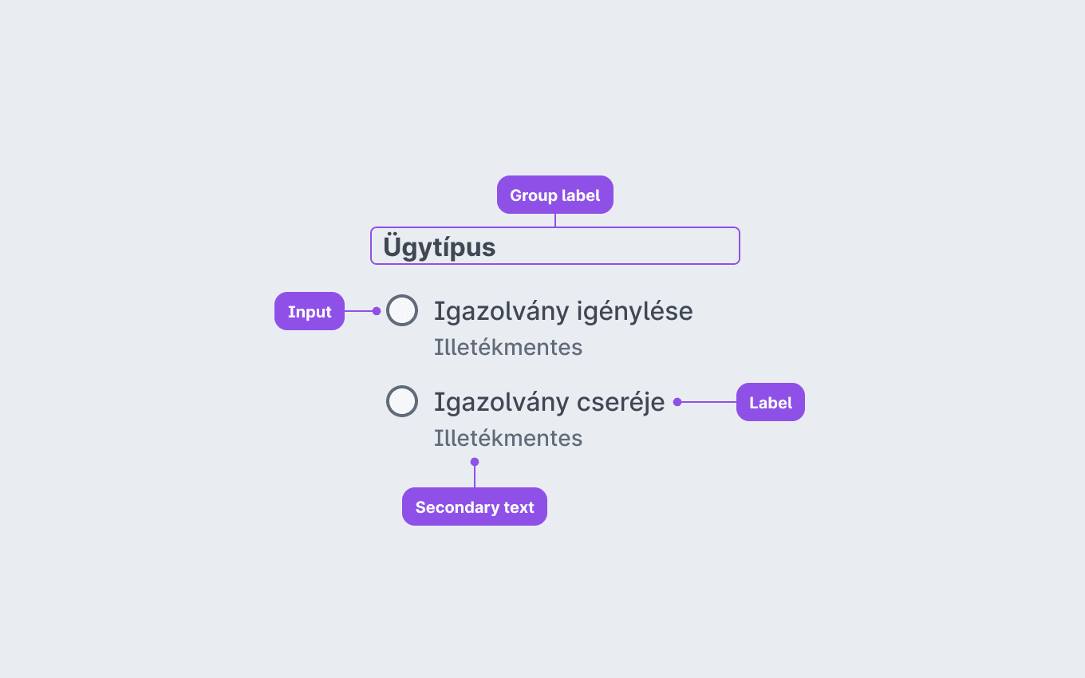Click the connector line under Group label tag
Viewport: 1085px width, 678px height.
[x=555, y=220]
